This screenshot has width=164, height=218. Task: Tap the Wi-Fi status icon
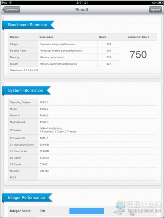10,3
